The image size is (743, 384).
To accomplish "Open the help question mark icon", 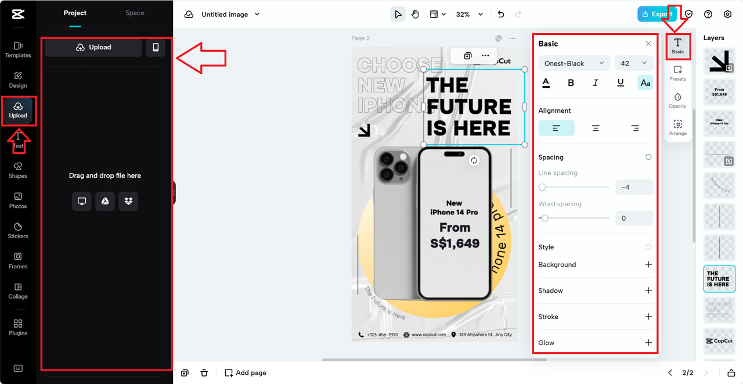I will (708, 15).
